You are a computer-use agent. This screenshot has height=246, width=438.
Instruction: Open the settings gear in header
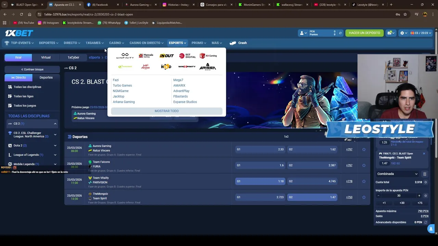(x=403, y=33)
